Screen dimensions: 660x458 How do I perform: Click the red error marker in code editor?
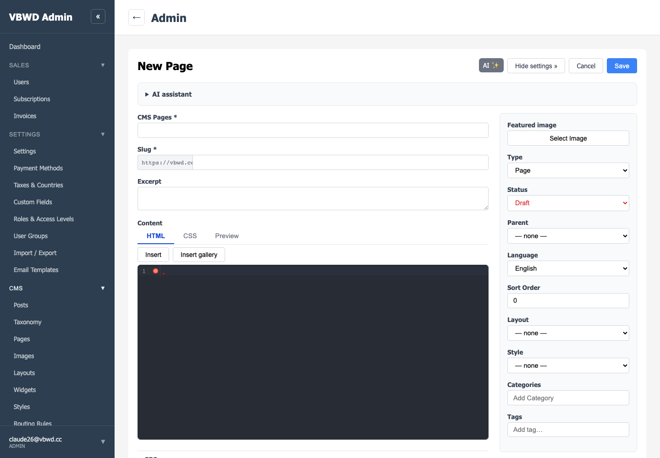(x=156, y=271)
